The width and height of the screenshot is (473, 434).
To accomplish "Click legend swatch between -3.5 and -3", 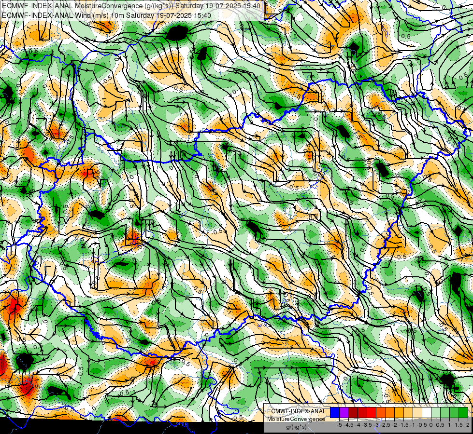I will click(x=372, y=412).
